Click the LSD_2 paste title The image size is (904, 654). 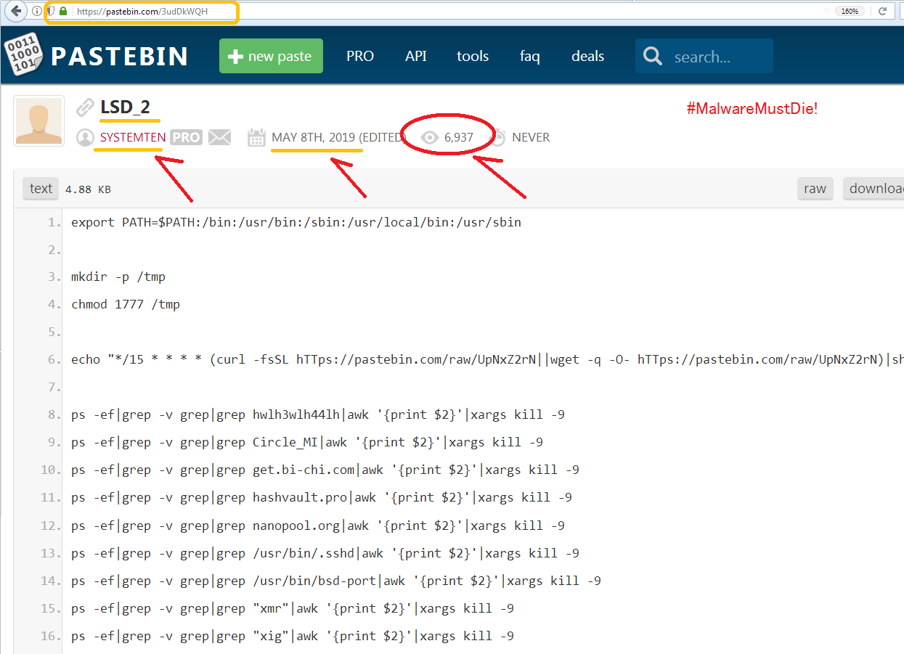[126, 107]
